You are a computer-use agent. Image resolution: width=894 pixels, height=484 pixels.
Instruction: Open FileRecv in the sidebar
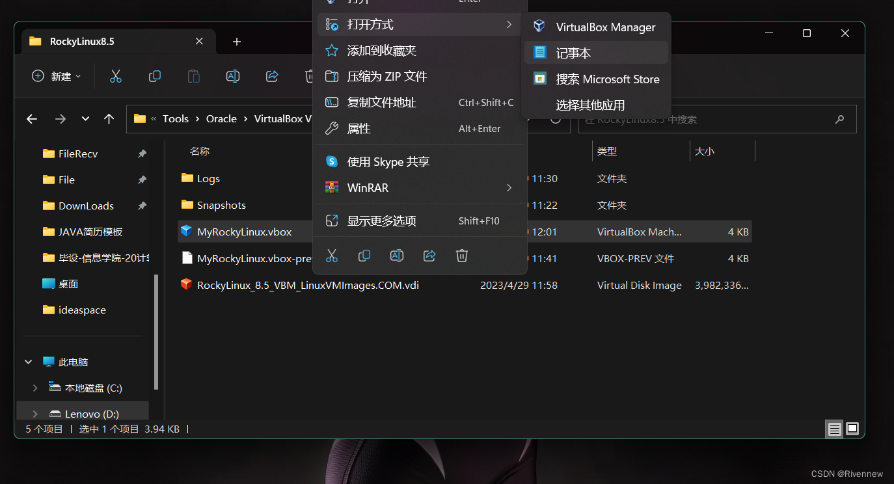pyautogui.click(x=78, y=154)
